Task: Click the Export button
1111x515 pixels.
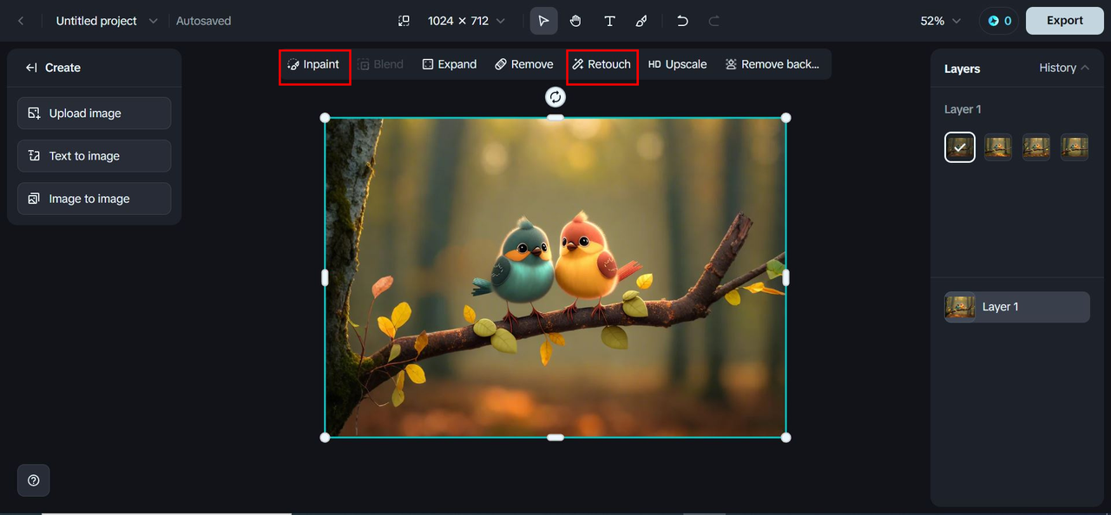Action: click(1065, 21)
